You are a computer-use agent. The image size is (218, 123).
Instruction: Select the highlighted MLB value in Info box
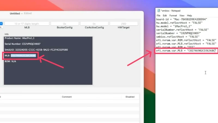click(x=23, y=55)
